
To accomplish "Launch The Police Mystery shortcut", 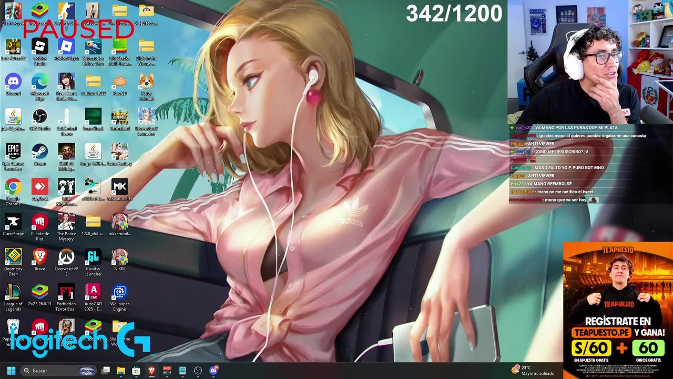I will [x=66, y=227].
